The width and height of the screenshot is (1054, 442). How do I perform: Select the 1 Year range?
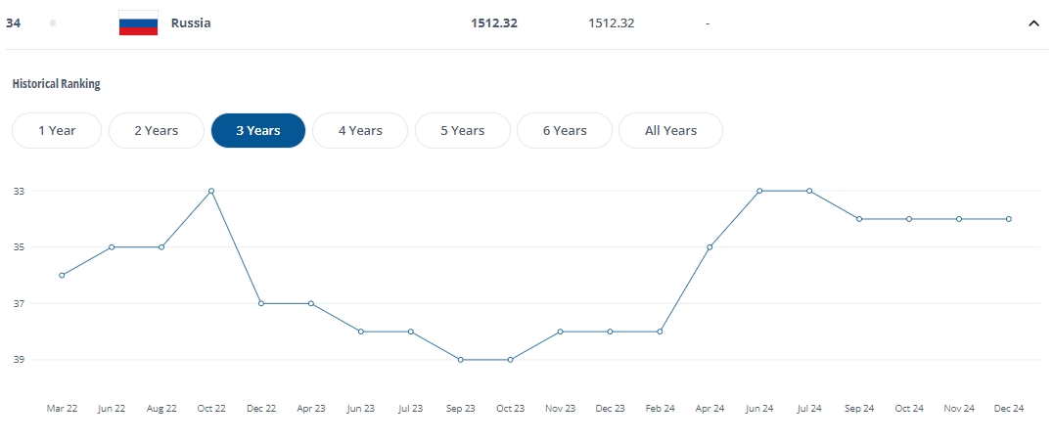(57, 131)
